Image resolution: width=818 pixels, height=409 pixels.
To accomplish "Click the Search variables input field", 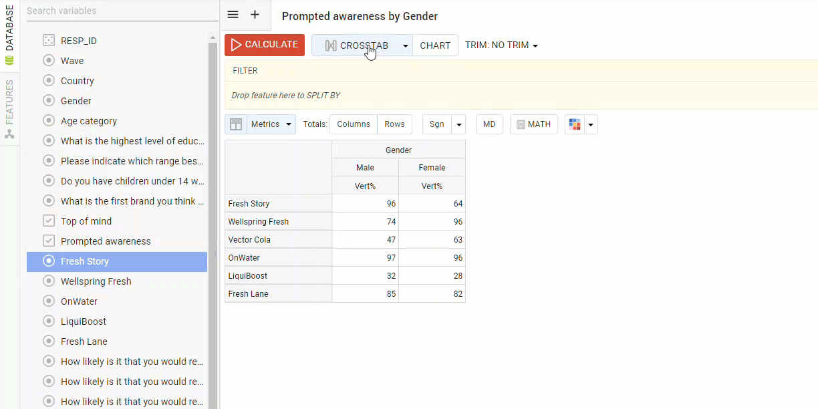I will [117, 11].
